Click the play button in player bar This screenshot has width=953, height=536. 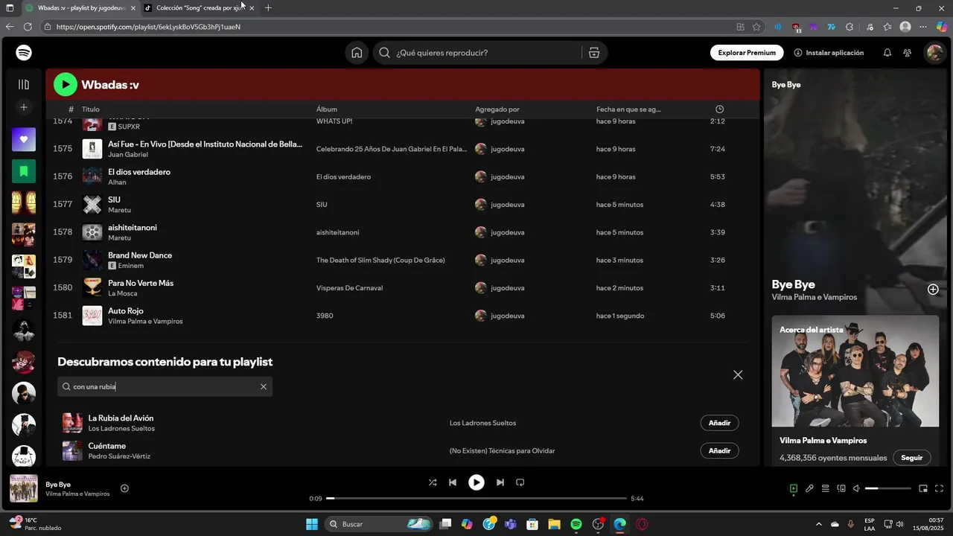(476, 482)
